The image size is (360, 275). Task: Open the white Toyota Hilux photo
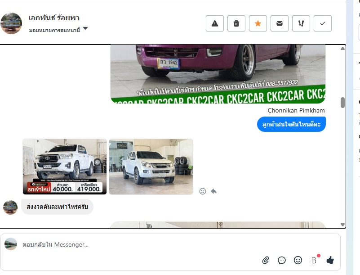pyautogui.click(x=65, y=167)
